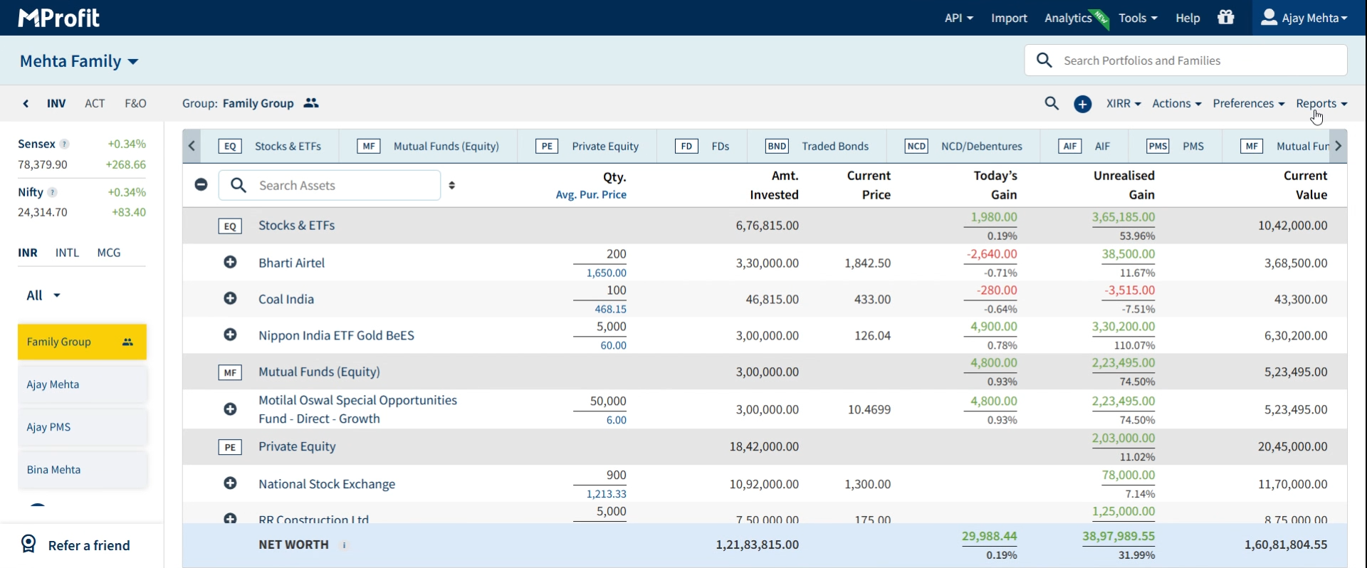Screen dimensions: 1367x568
Task: Switch currency view to INTL
Action: click(68, 253)
